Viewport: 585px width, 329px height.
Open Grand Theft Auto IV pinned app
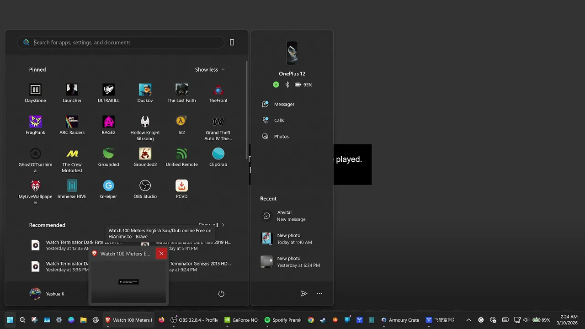click(218, 128)
